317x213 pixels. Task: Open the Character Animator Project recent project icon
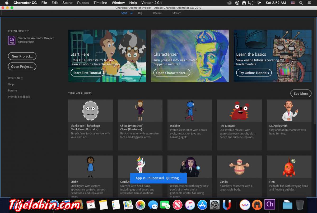coord(12,40)
